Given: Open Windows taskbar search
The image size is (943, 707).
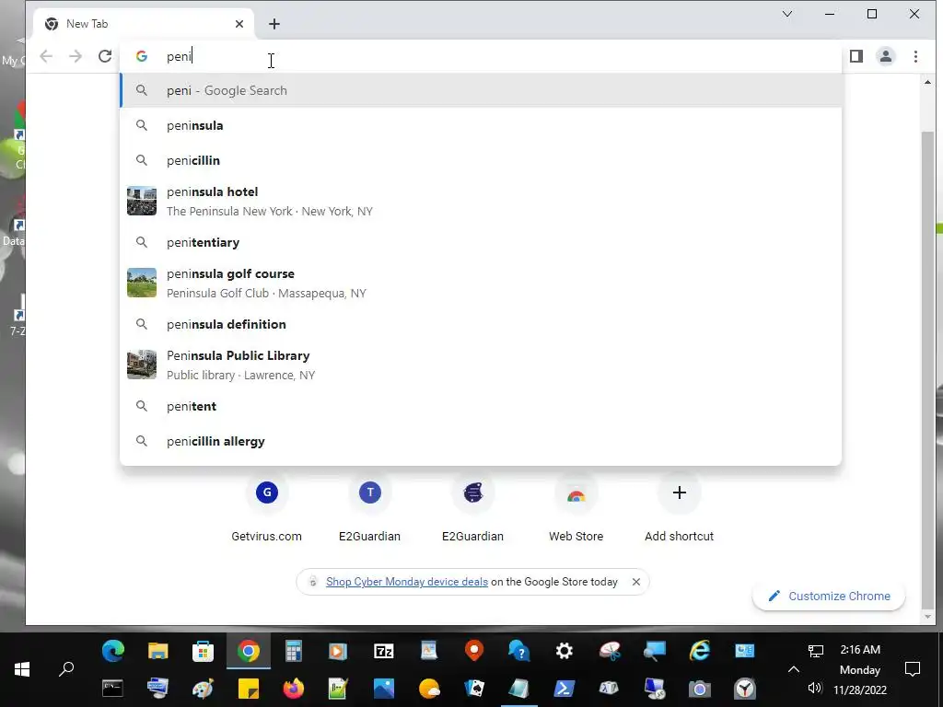Looking at the screenshot, I should [x=66, y=669].
